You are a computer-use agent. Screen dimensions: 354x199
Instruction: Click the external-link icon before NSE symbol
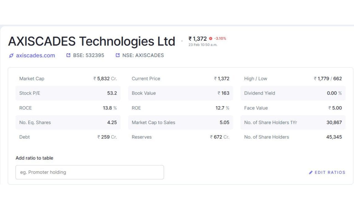[x=118, y=55]
